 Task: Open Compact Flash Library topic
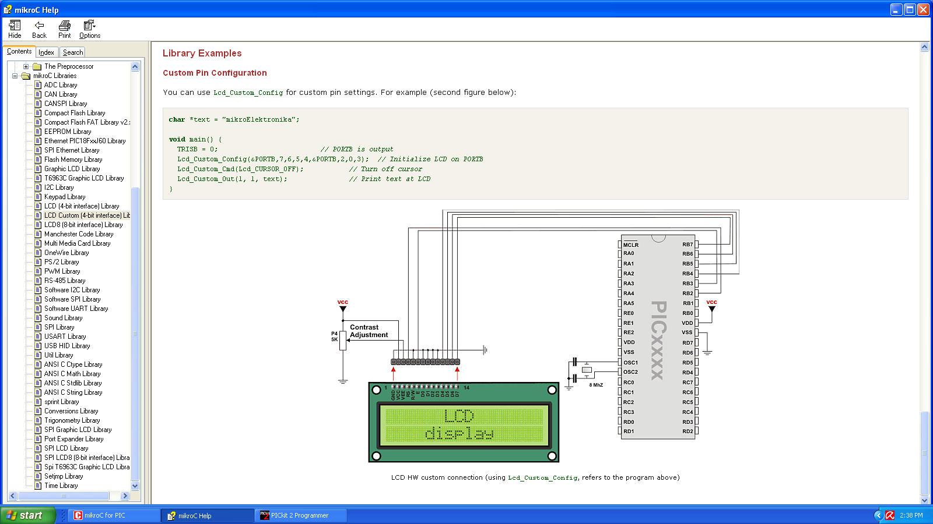(75, 113)
